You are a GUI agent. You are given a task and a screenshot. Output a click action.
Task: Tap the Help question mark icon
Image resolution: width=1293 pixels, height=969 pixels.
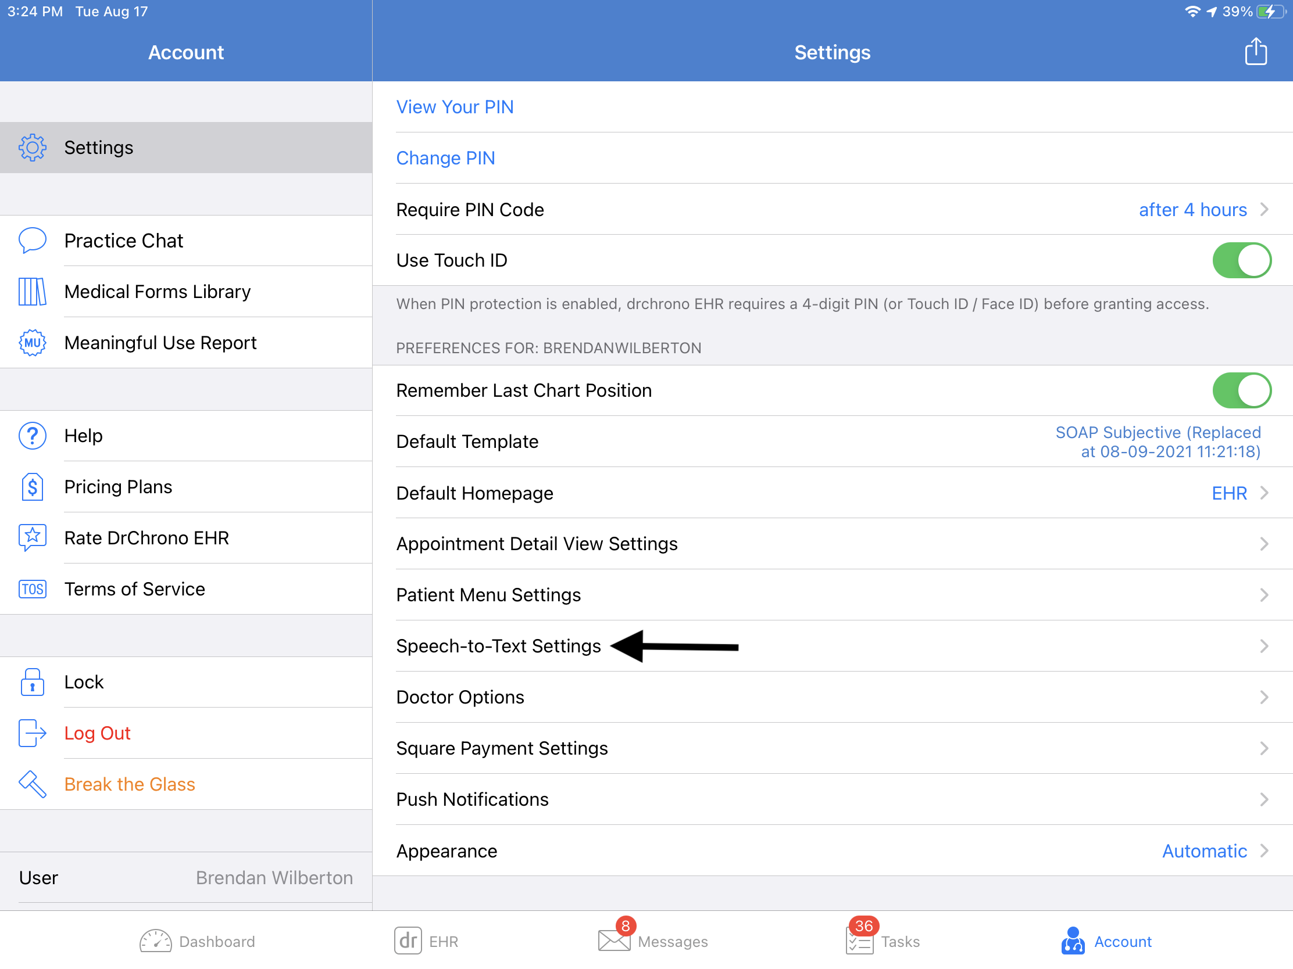[32, 436]
